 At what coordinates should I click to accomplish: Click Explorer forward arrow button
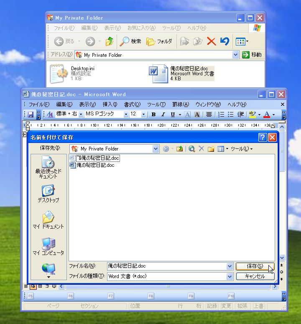pyautogui.click(x=90, y=41)
